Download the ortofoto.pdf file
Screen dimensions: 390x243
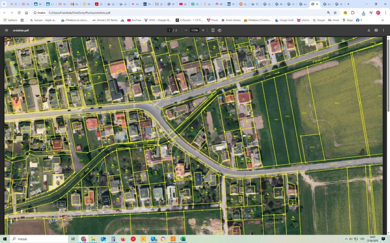pos(369,30)
